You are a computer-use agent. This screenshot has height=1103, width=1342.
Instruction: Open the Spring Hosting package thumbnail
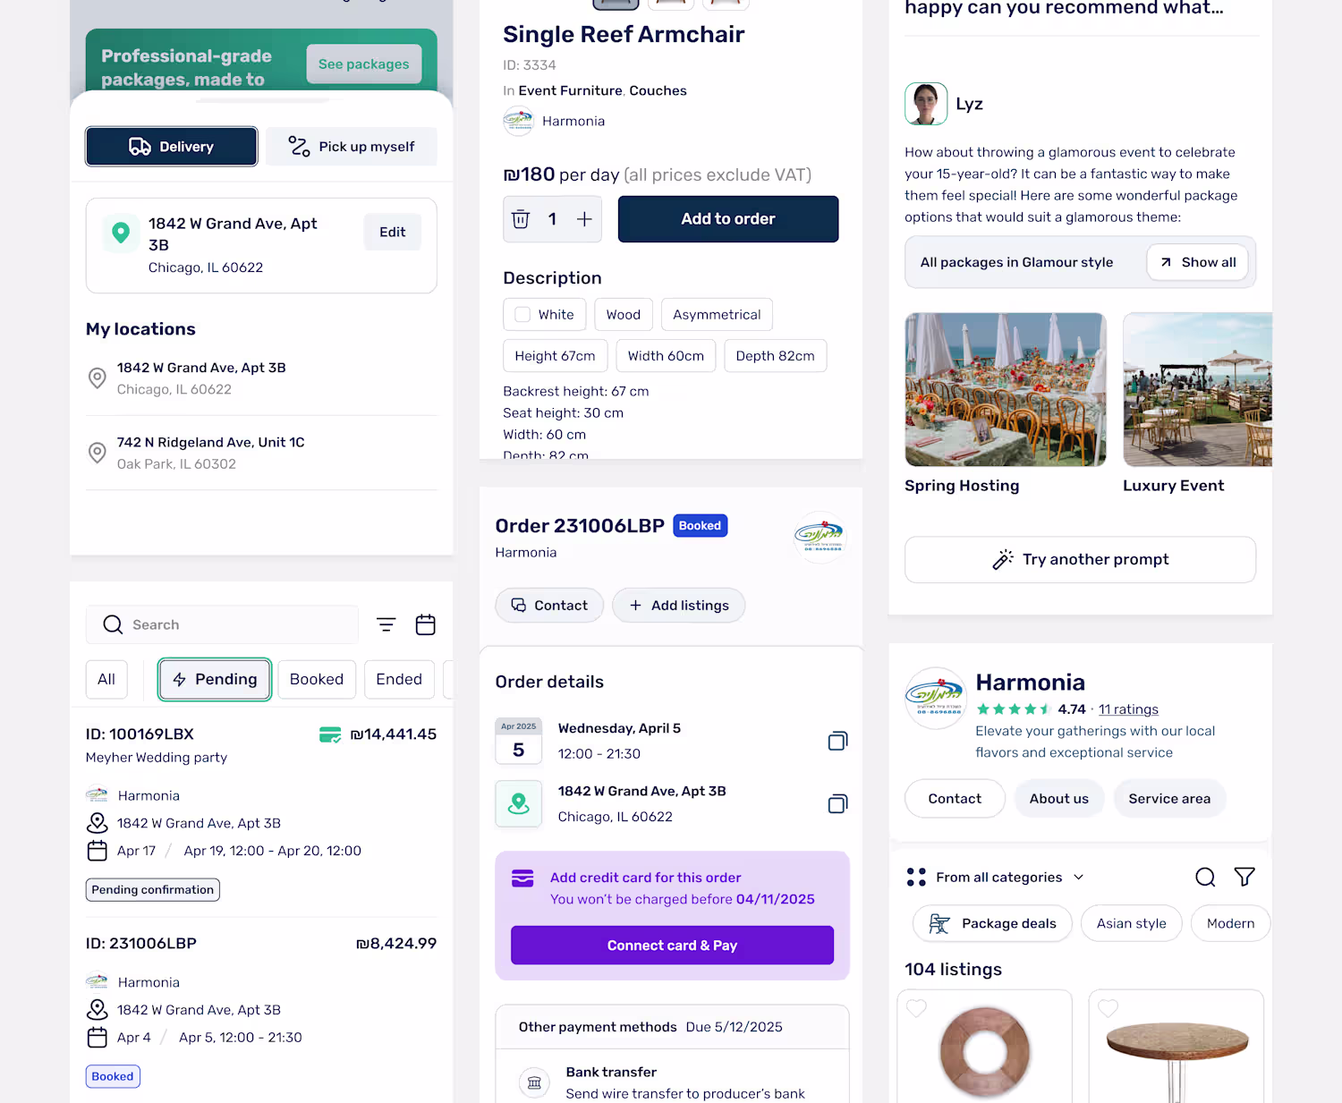[x=1006, y=390]
